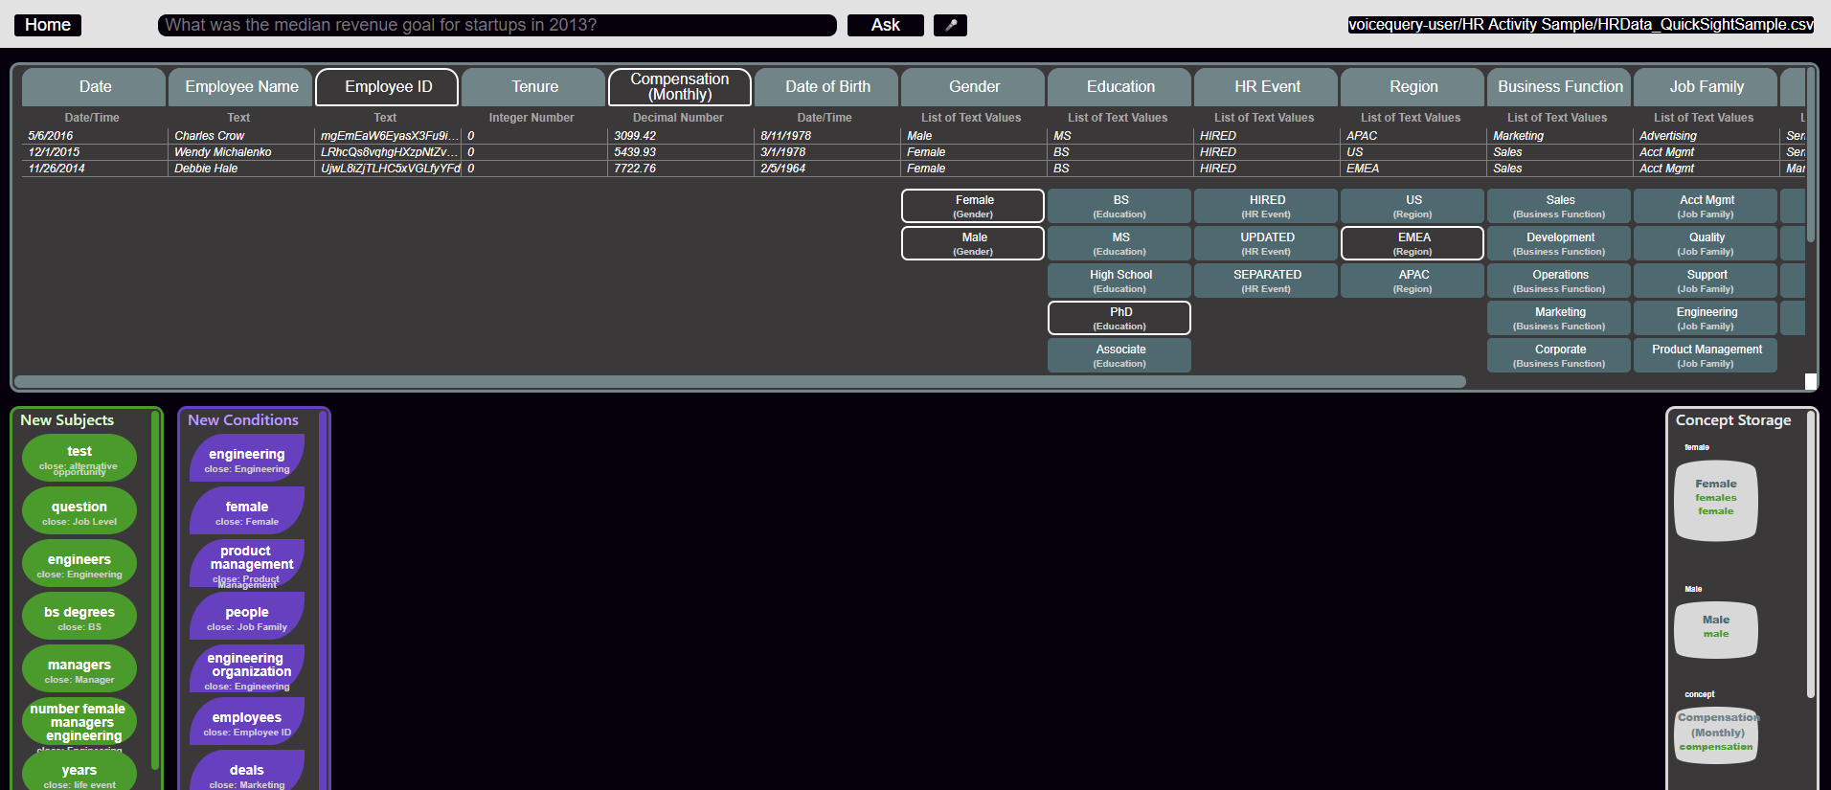Open the Female concept storage cylinder
1831x790 pixels.
click(x=1715, y=501)
